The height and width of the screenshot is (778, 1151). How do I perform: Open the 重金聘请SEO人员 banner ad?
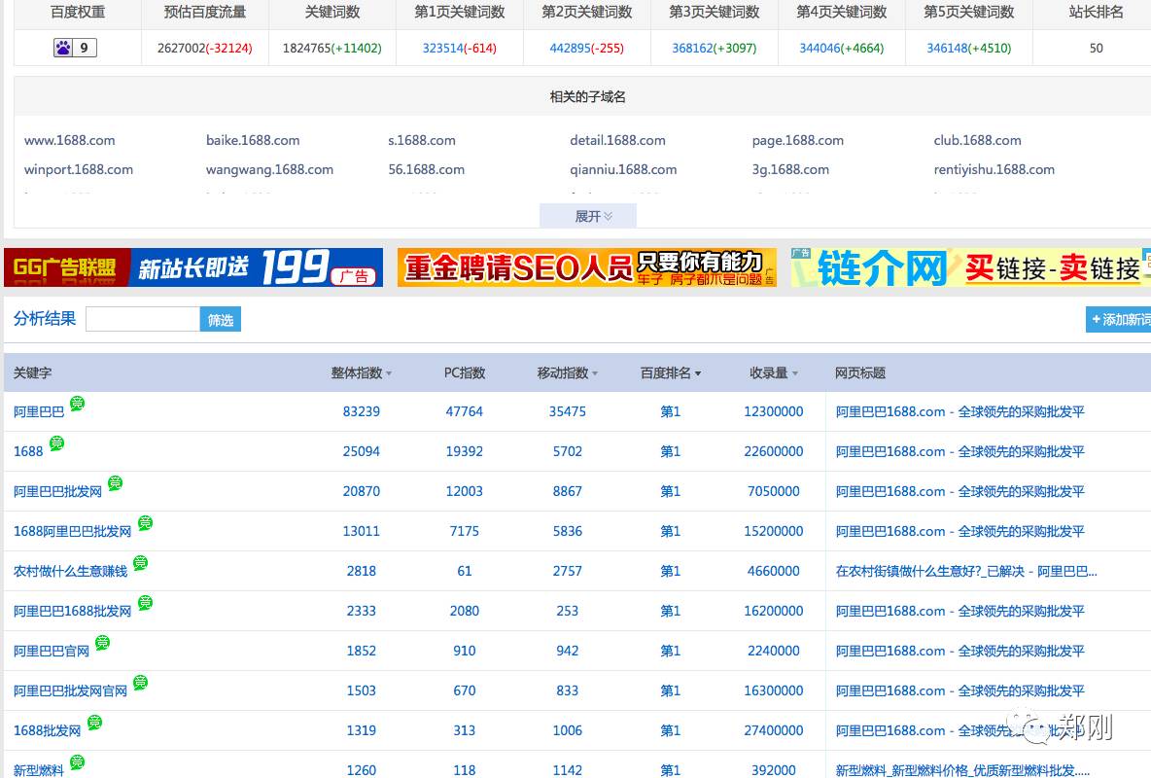(x=586, y=267)
